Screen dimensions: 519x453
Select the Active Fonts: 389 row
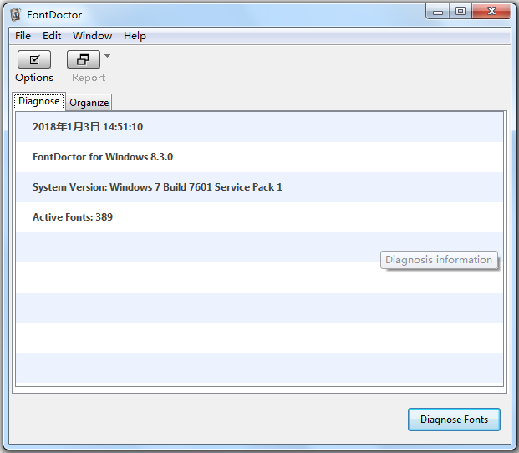259,217
